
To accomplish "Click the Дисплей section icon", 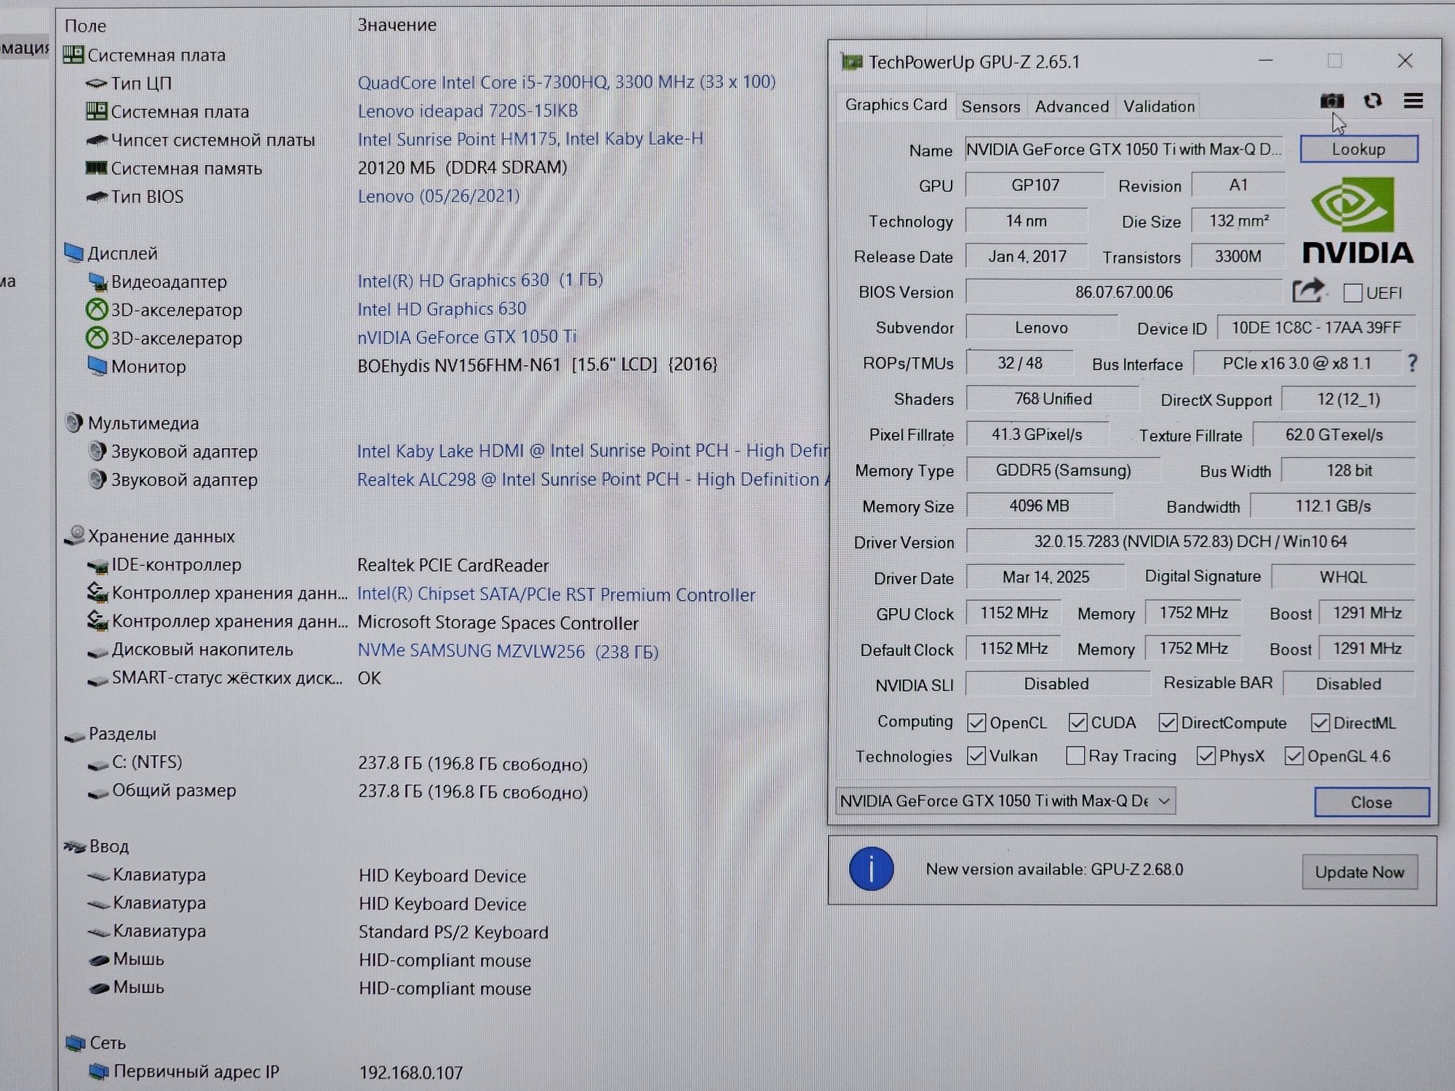I will pyautogui.click(x=73, y=252).
